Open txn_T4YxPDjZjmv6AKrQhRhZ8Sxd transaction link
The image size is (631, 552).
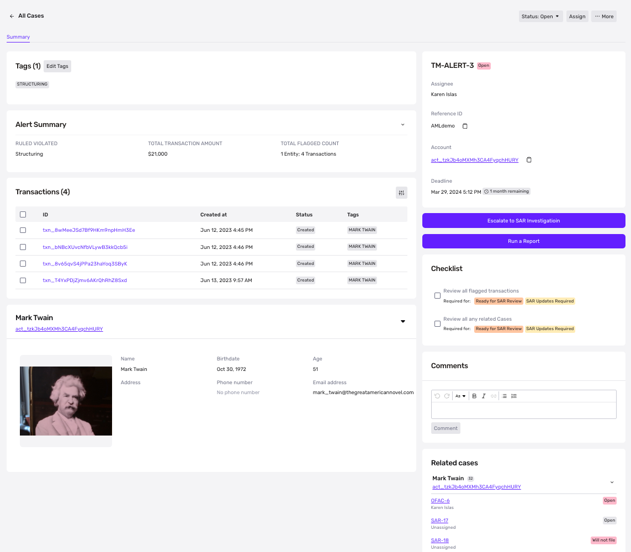pyautogui.click(x=84, y=280)
